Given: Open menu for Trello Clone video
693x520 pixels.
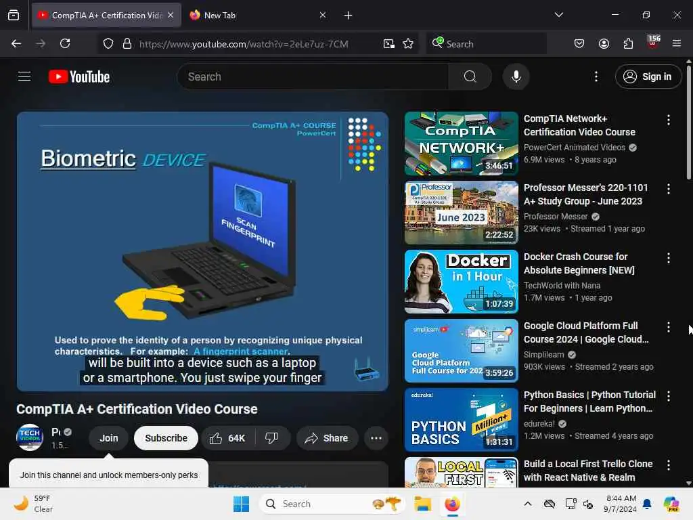Looking at the screenshot, I should (668, 464).
